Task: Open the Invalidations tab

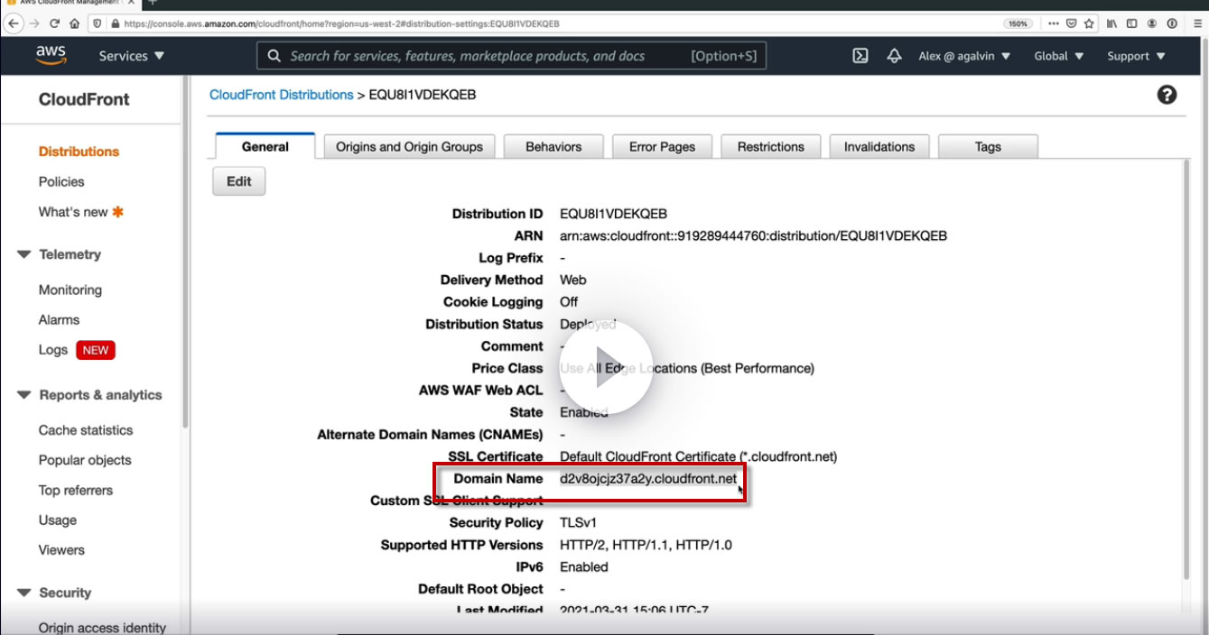Action: click(879, 146)
